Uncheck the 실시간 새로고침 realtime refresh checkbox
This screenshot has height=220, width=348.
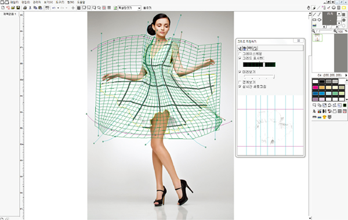click(240, 86)
